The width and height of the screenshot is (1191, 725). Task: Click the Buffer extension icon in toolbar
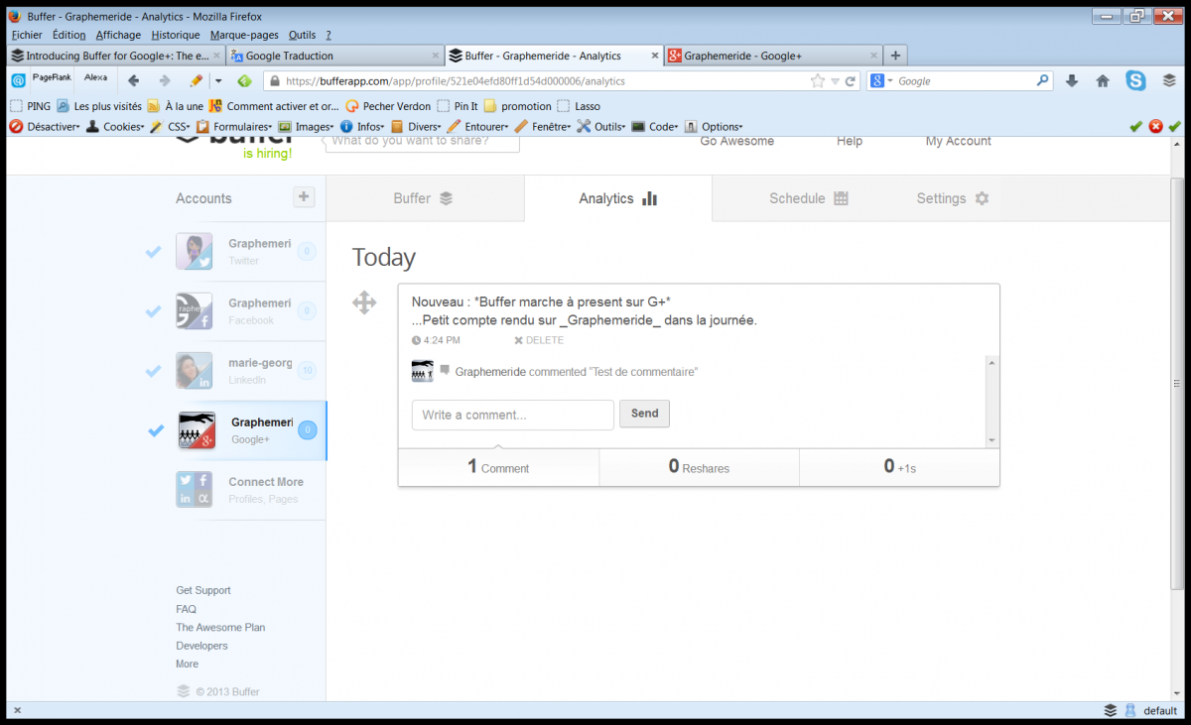coord(1169,81)
